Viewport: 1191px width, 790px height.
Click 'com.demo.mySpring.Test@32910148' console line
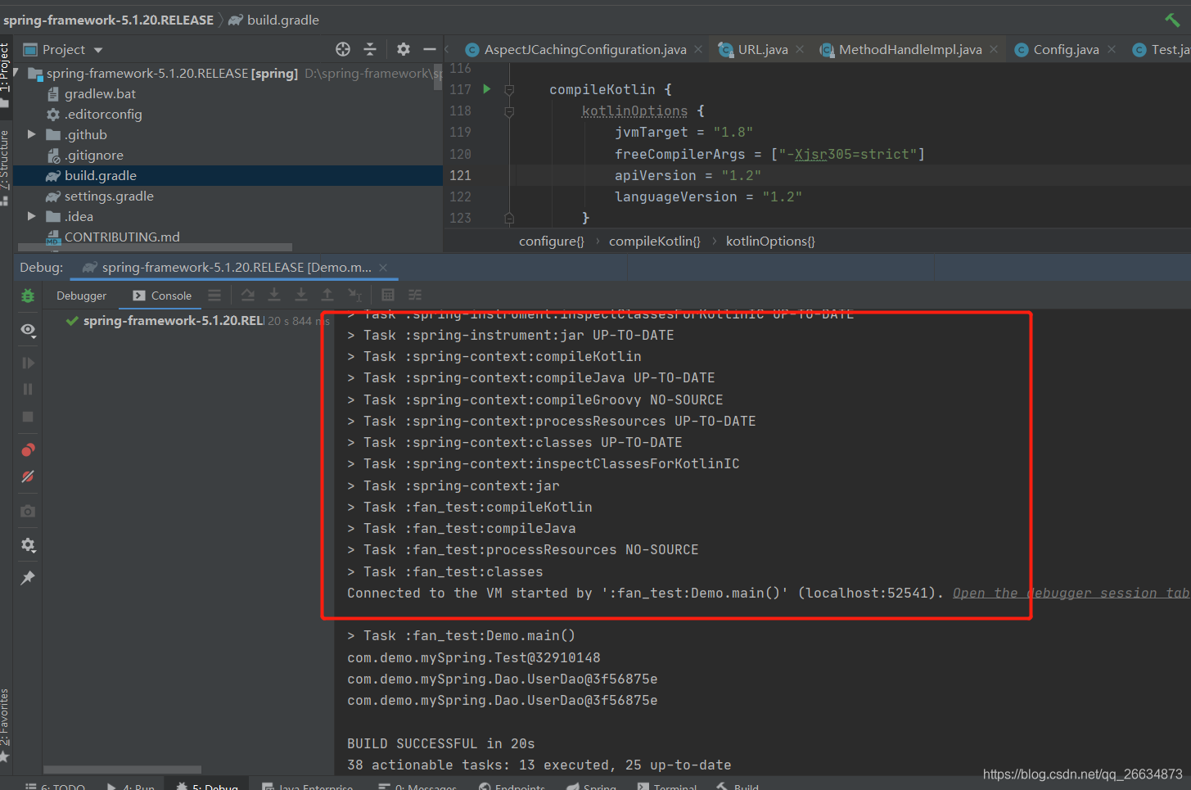pyautogui.click(x=473, y=657)
